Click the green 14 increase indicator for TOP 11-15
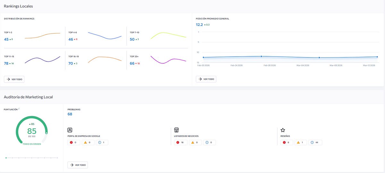Image resolution: width=385 pixels, height=173 pixels. (x=12, y=63)
